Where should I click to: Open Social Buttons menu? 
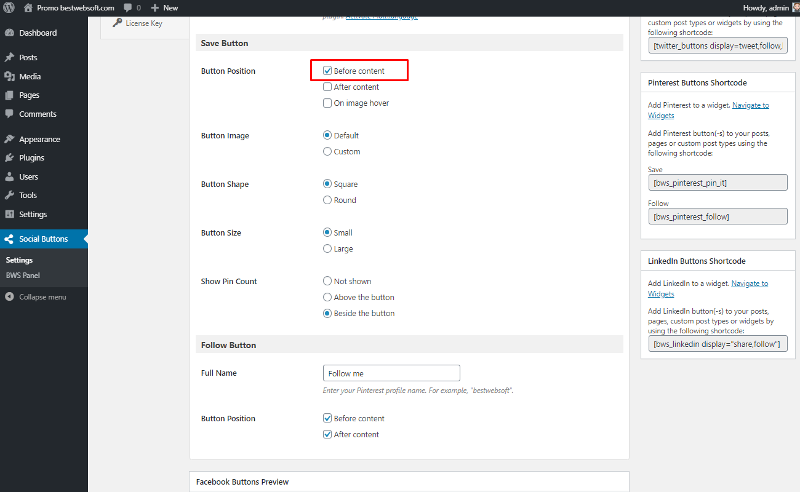point(44,239)
